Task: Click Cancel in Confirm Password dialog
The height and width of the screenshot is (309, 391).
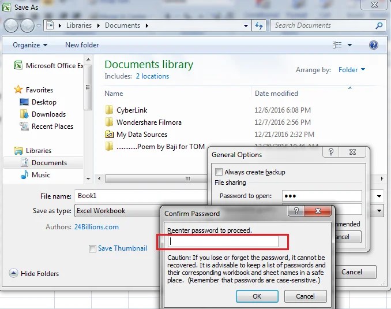Action: [x=305, y=296]
